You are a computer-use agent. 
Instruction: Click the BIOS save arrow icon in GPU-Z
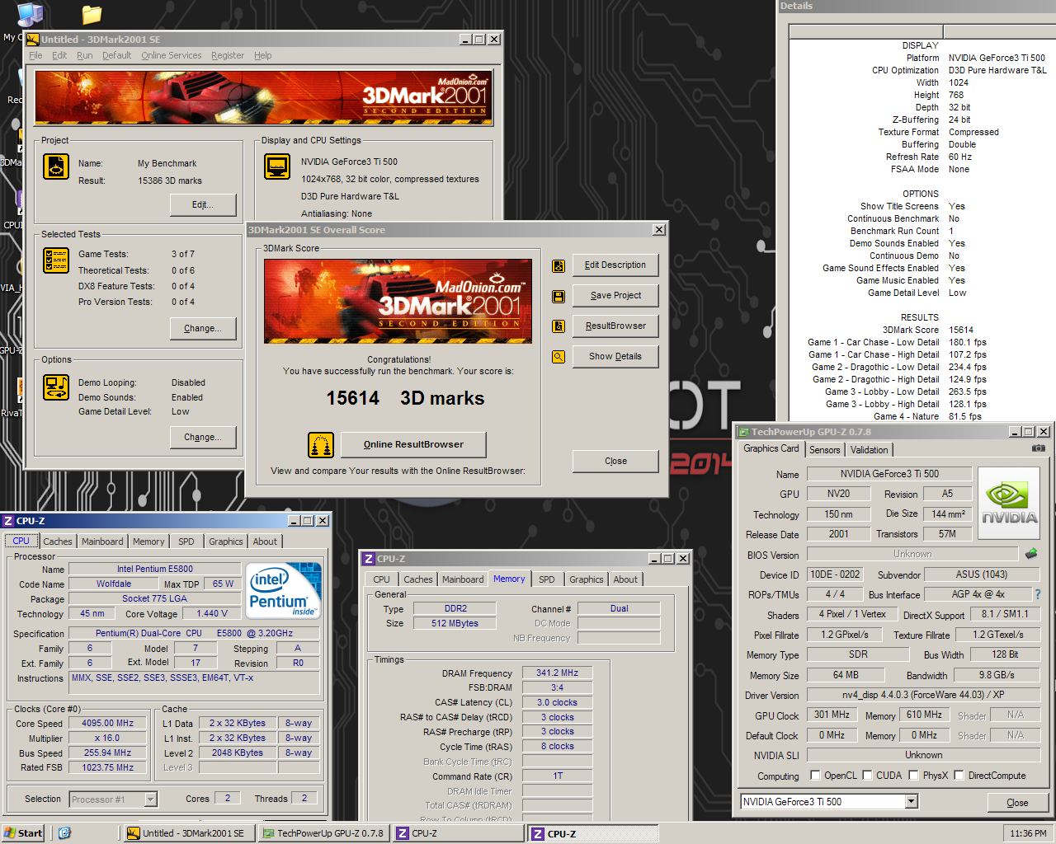[1031, 554]
